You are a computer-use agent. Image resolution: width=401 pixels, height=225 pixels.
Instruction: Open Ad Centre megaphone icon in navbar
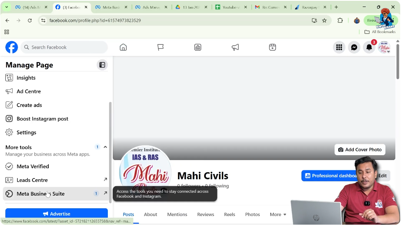pyautogui.click(x=235, y=47)
